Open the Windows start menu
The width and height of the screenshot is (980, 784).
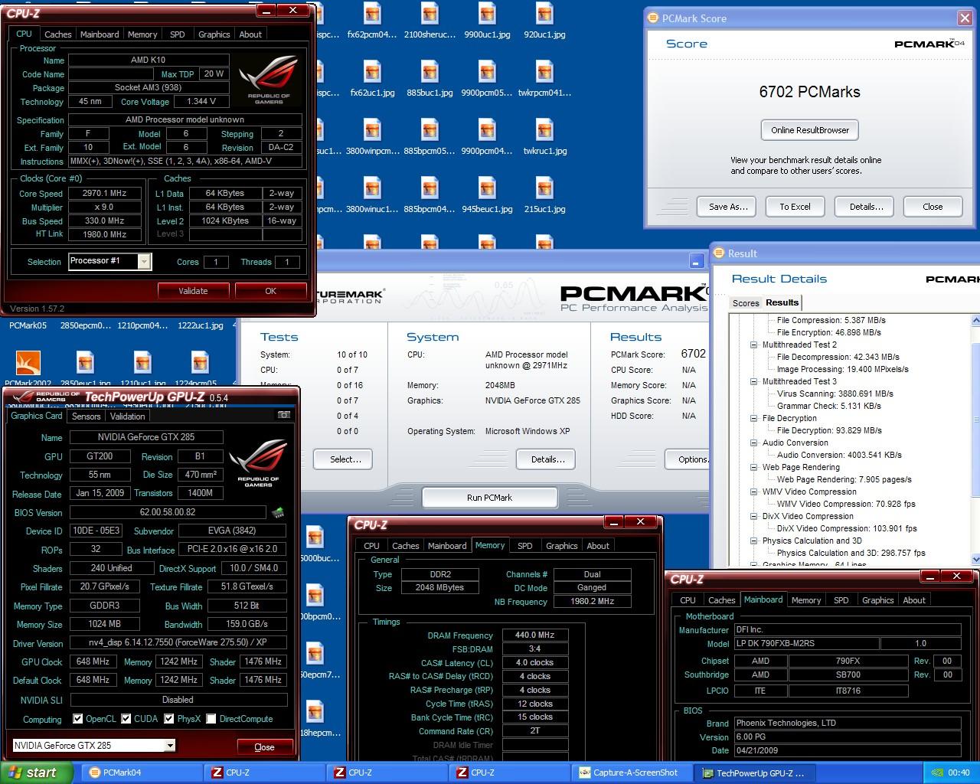click(x=37, y=773)
